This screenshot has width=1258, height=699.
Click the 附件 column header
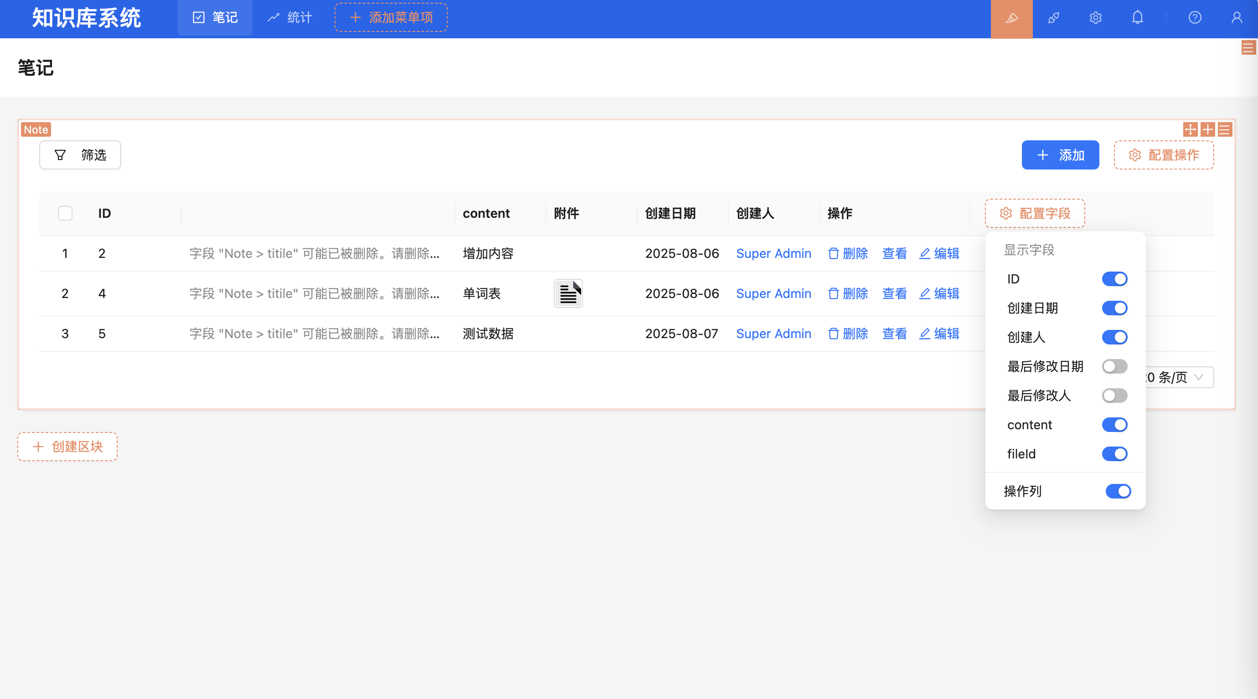tap(567, 213)
